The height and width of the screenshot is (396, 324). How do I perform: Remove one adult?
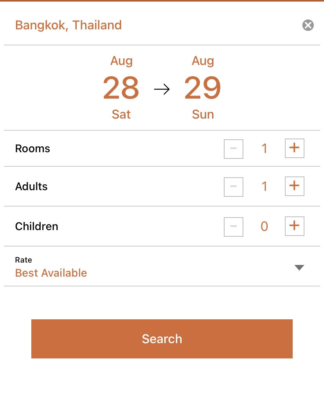pos(234,187)
